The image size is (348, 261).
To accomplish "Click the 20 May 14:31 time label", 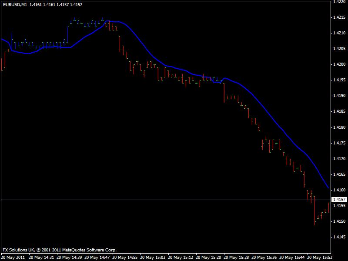I will 41,258.
